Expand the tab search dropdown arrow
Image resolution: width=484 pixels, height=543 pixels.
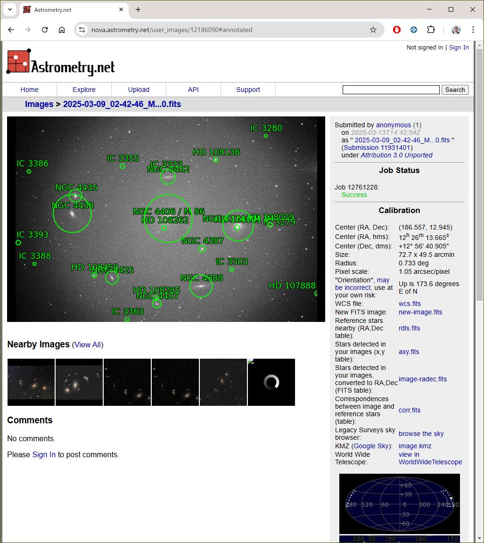(x=9, y=9)
